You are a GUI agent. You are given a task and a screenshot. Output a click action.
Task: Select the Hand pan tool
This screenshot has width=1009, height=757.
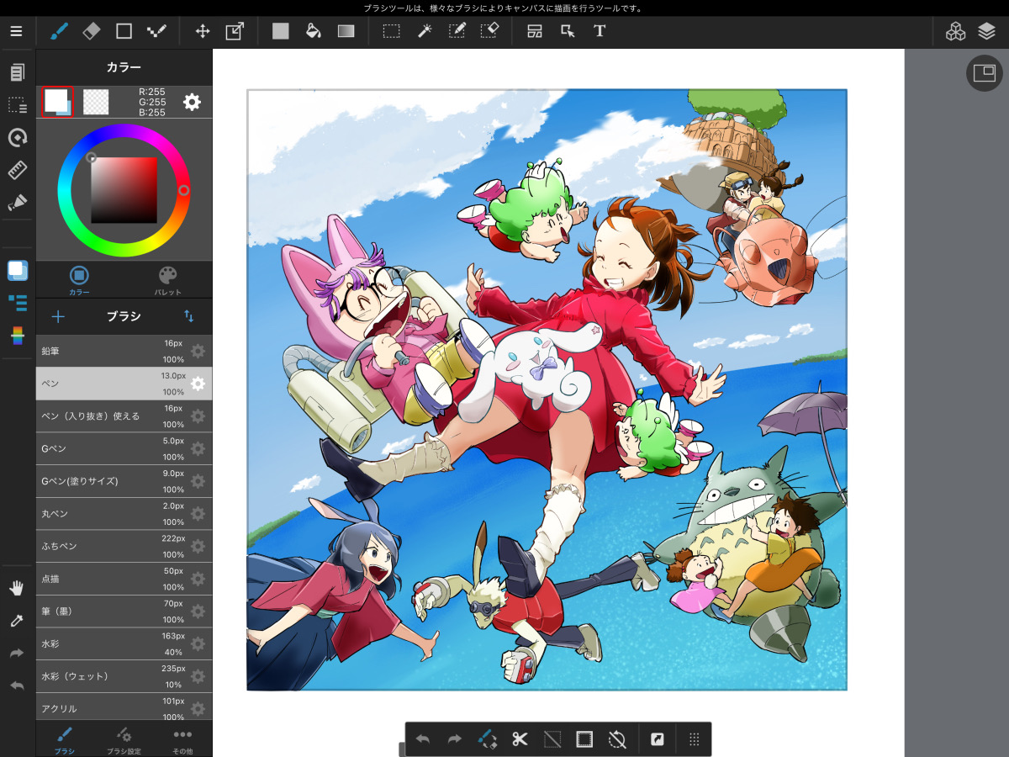tap(17, 588)
